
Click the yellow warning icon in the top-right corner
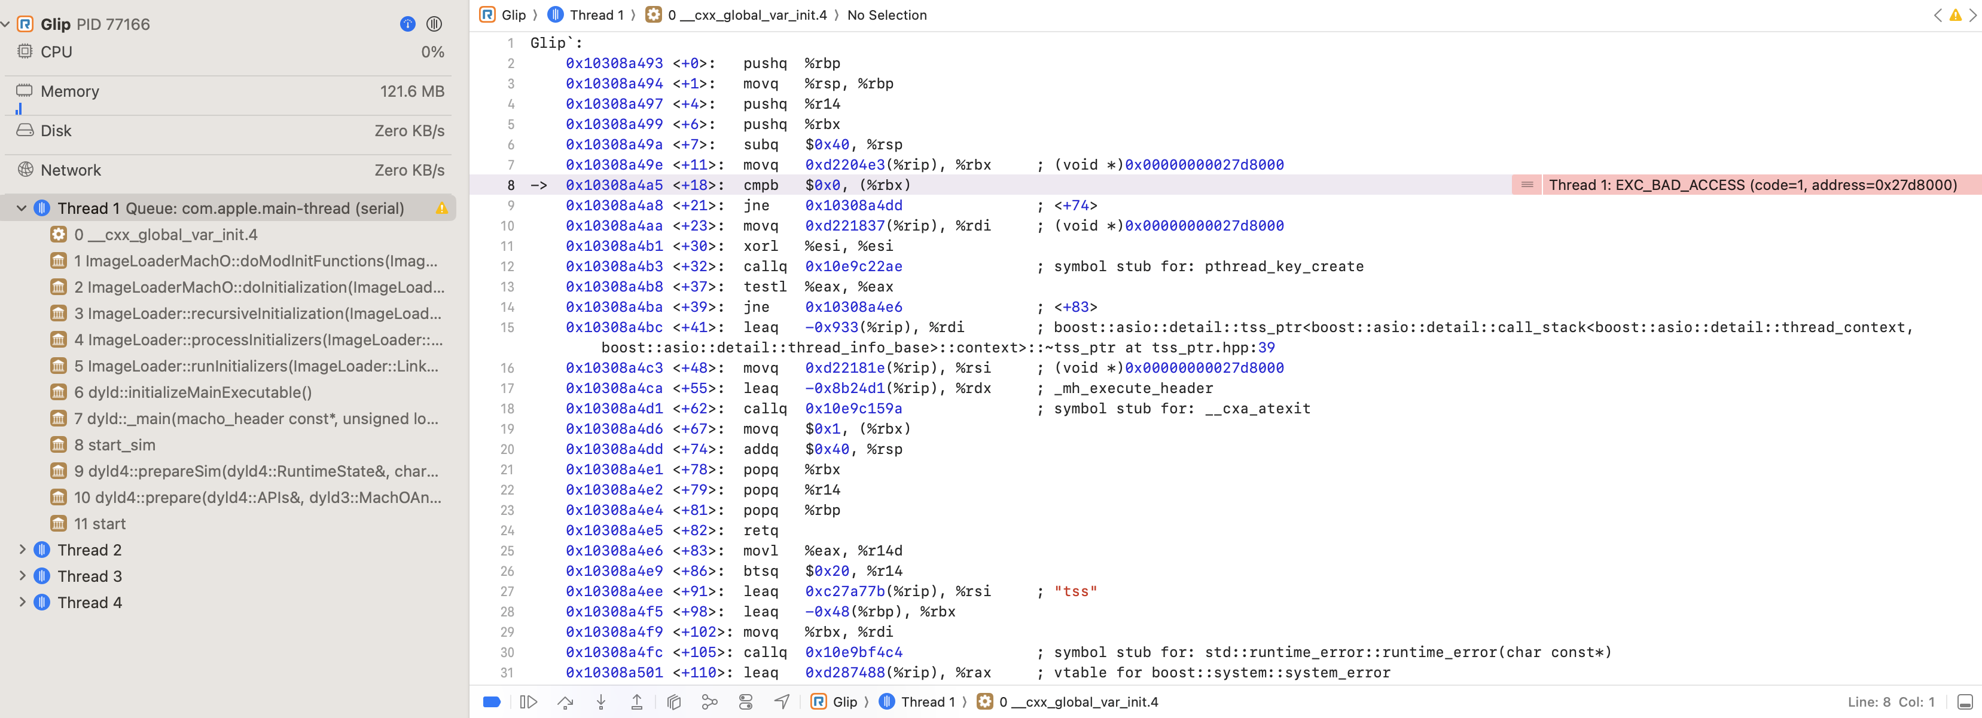point(1955,14)
